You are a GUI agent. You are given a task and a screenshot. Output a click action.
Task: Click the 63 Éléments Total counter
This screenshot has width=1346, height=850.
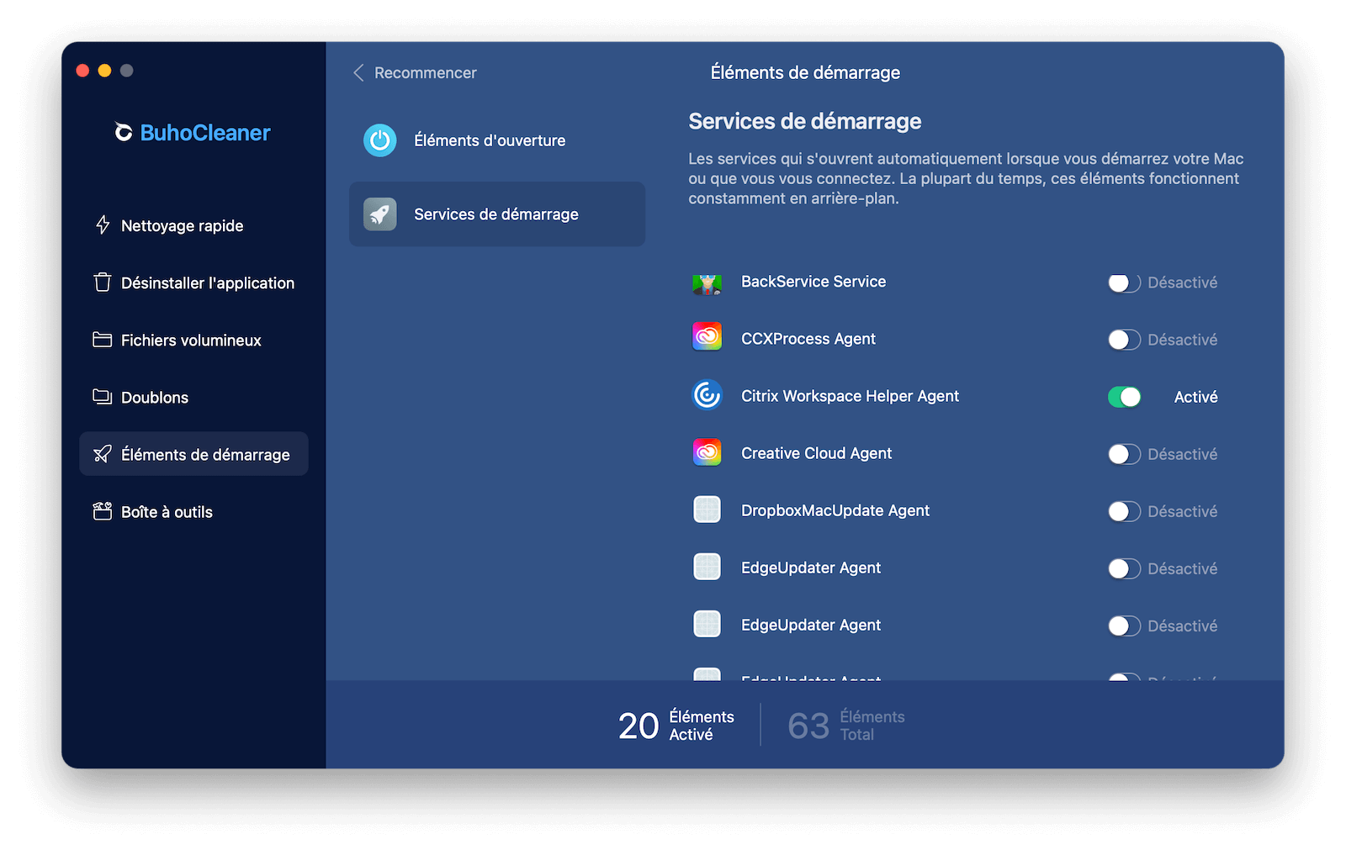point(846,725)
